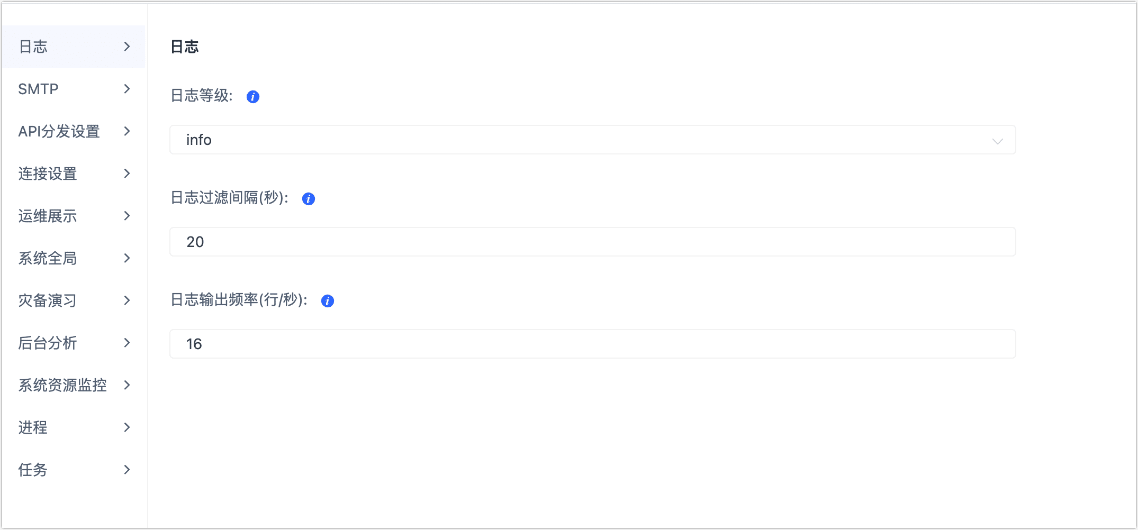Click the 日志过滤间隔 input field showing 20
The width and height of the screenshot is (1138, 530).
click(x=592, y=242)
